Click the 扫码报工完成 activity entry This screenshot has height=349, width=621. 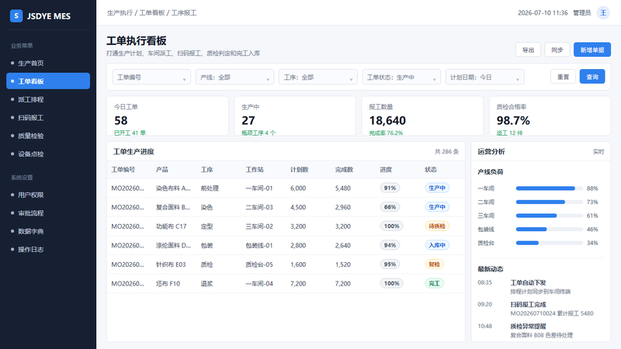coord(541,309)
